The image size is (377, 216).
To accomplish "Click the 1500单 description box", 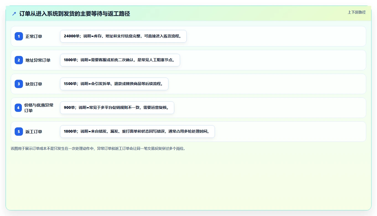I will (x=114, y=84).
